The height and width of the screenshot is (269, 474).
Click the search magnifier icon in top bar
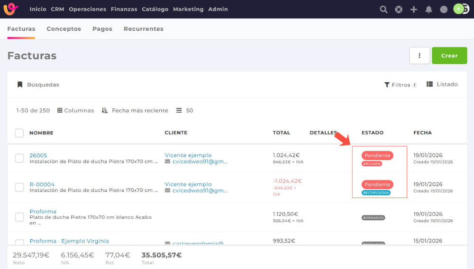(383, 9)
